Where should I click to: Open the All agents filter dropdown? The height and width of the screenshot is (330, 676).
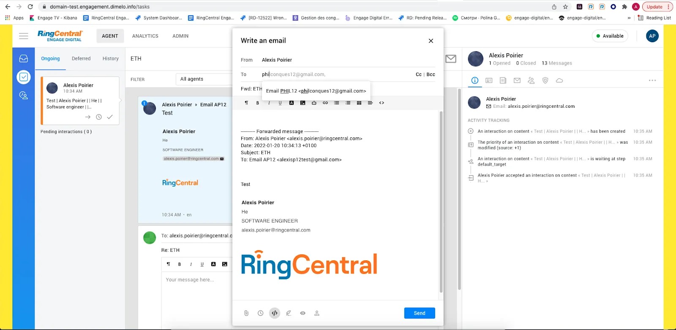click(204, 79)
